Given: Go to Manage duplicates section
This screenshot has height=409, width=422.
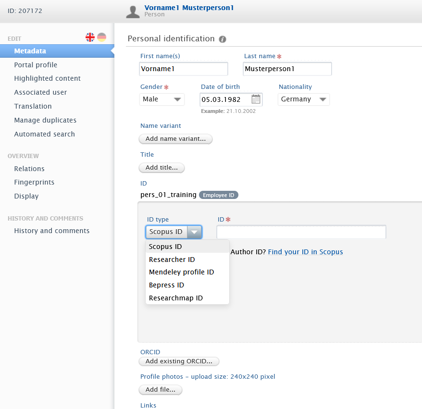Looking at the screenshot, I should coord(45,120).
